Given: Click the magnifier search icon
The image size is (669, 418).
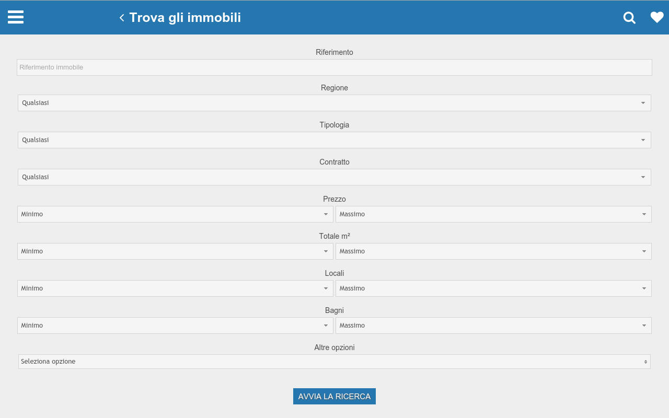Looking at the screenshot, I should click(629, 18).
